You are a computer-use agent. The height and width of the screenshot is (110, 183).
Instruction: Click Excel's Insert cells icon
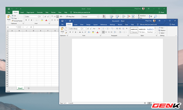124,17
